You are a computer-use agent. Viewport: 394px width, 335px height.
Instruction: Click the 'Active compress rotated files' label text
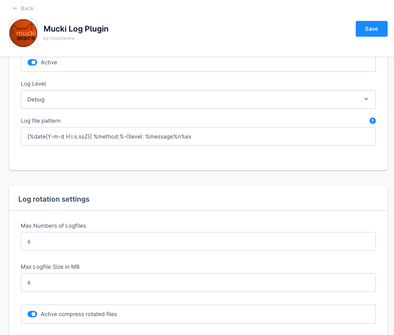tap(79, 314)
